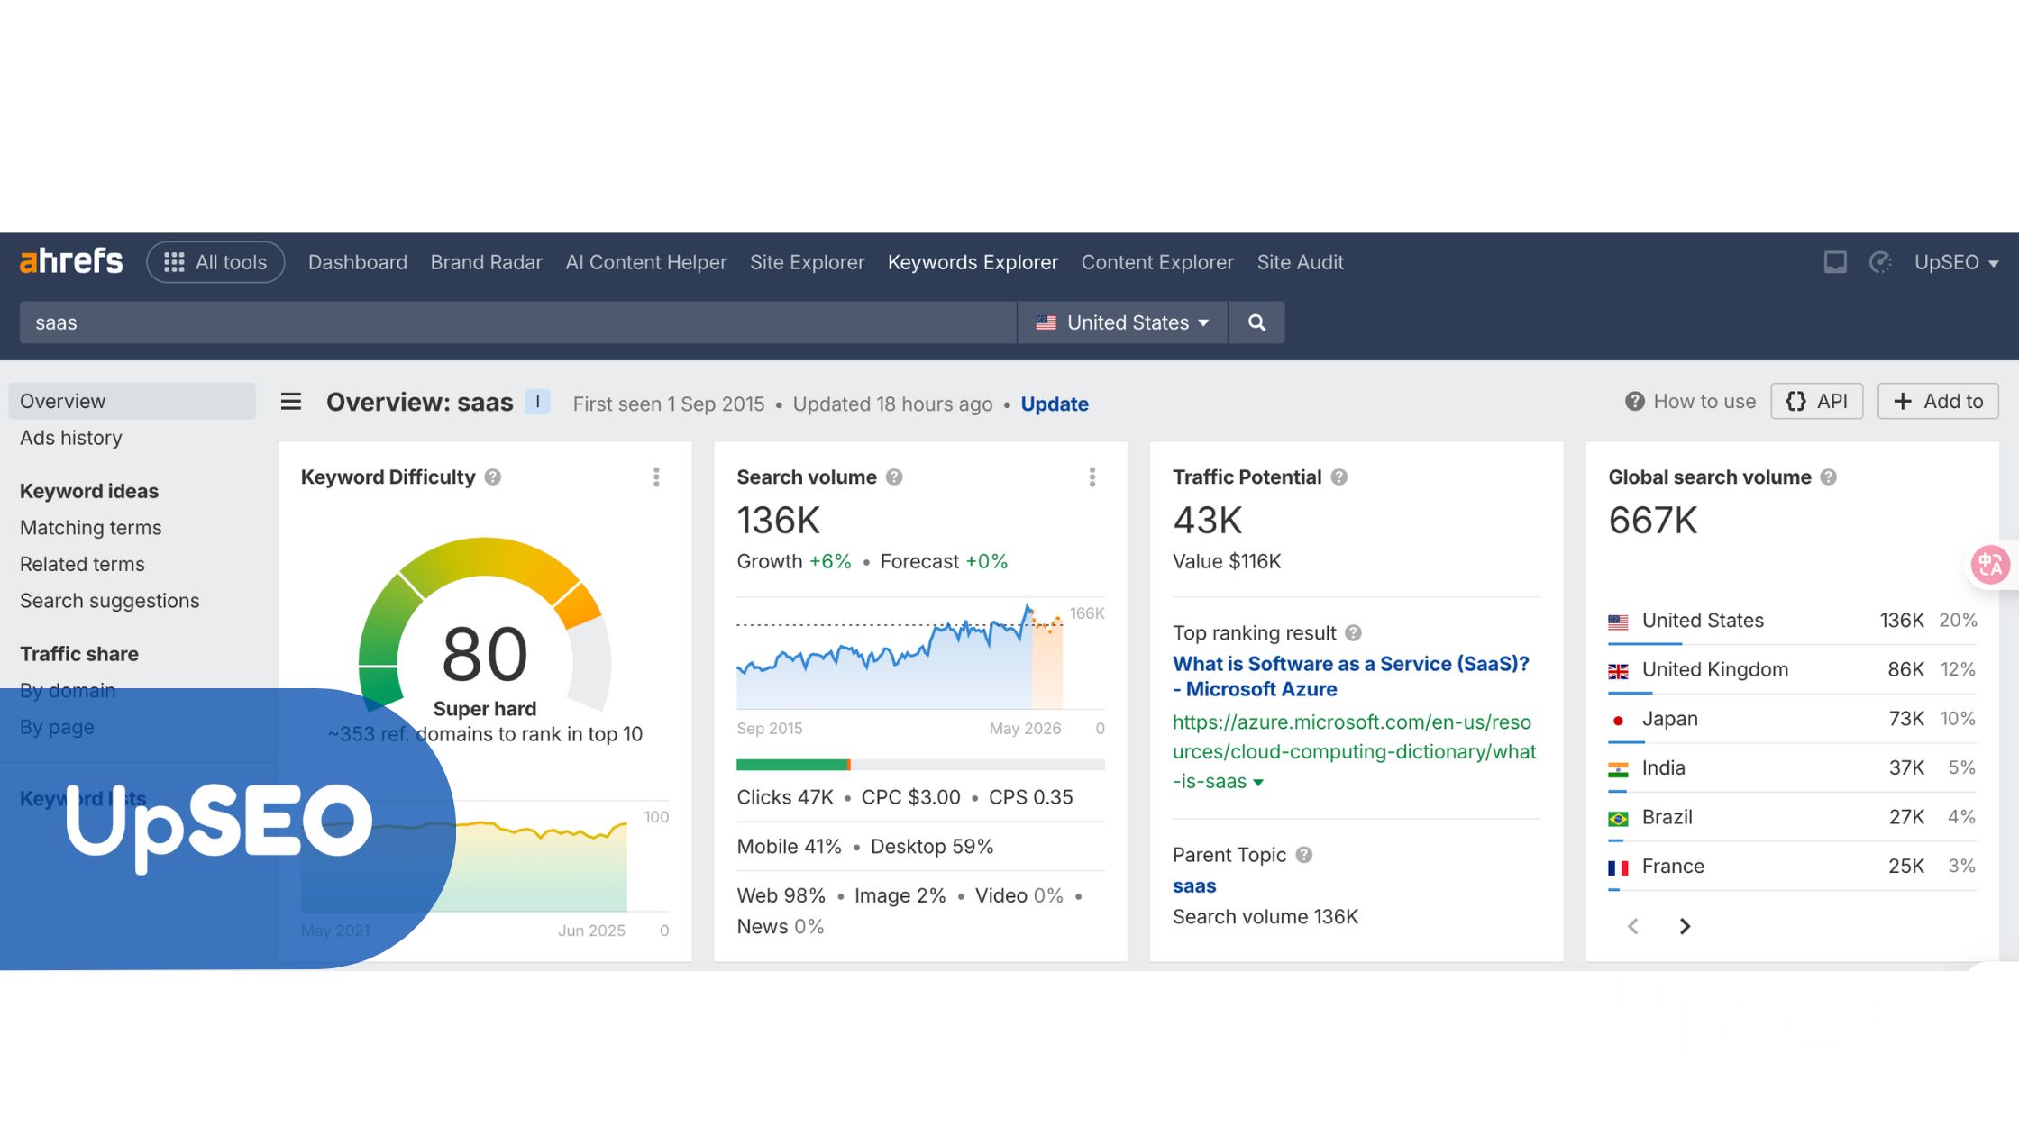Open the azure.microsoft.com URL link
The width and height of the screenshot is (2019, 1135).
1354,751
